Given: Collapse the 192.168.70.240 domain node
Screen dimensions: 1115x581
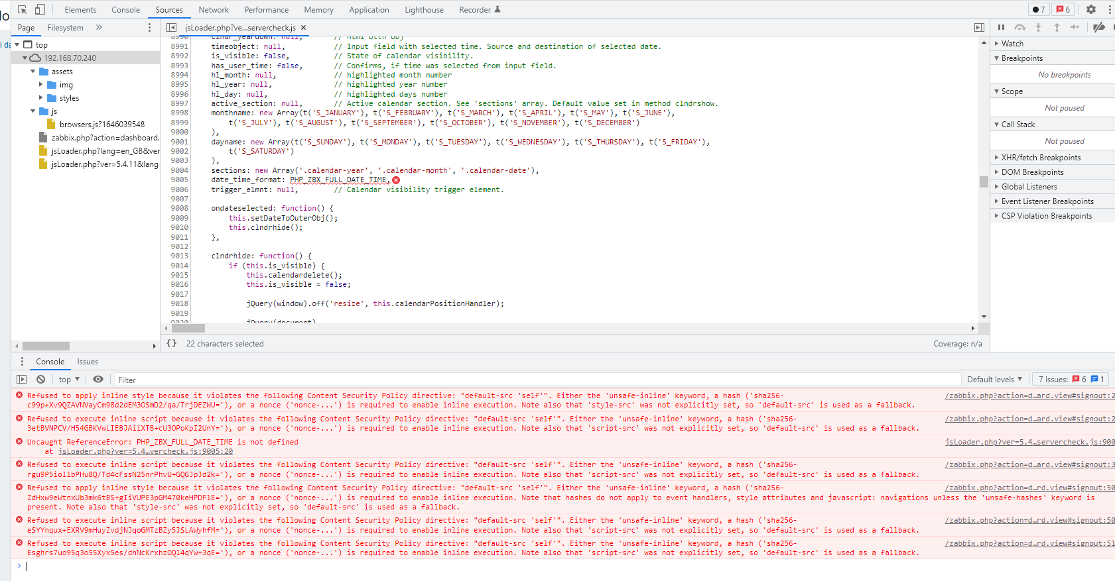Looking at the screenshot, I should [25, 58].
